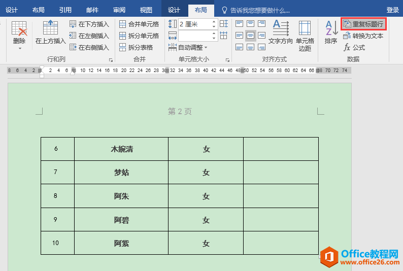
Task: Select align bottom right icon
Action: pos(261,47)
